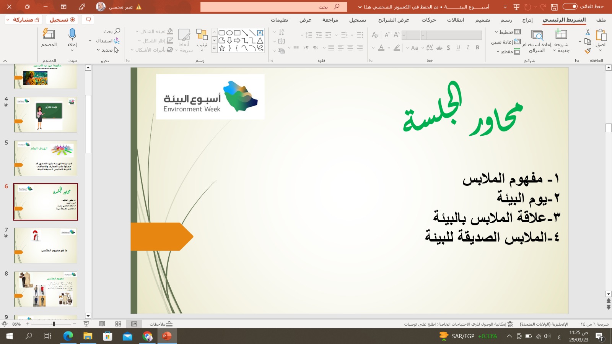Click the Normal view icon in status bar
This screenshot has height=344, width=612.
click(x=134, y=324)
